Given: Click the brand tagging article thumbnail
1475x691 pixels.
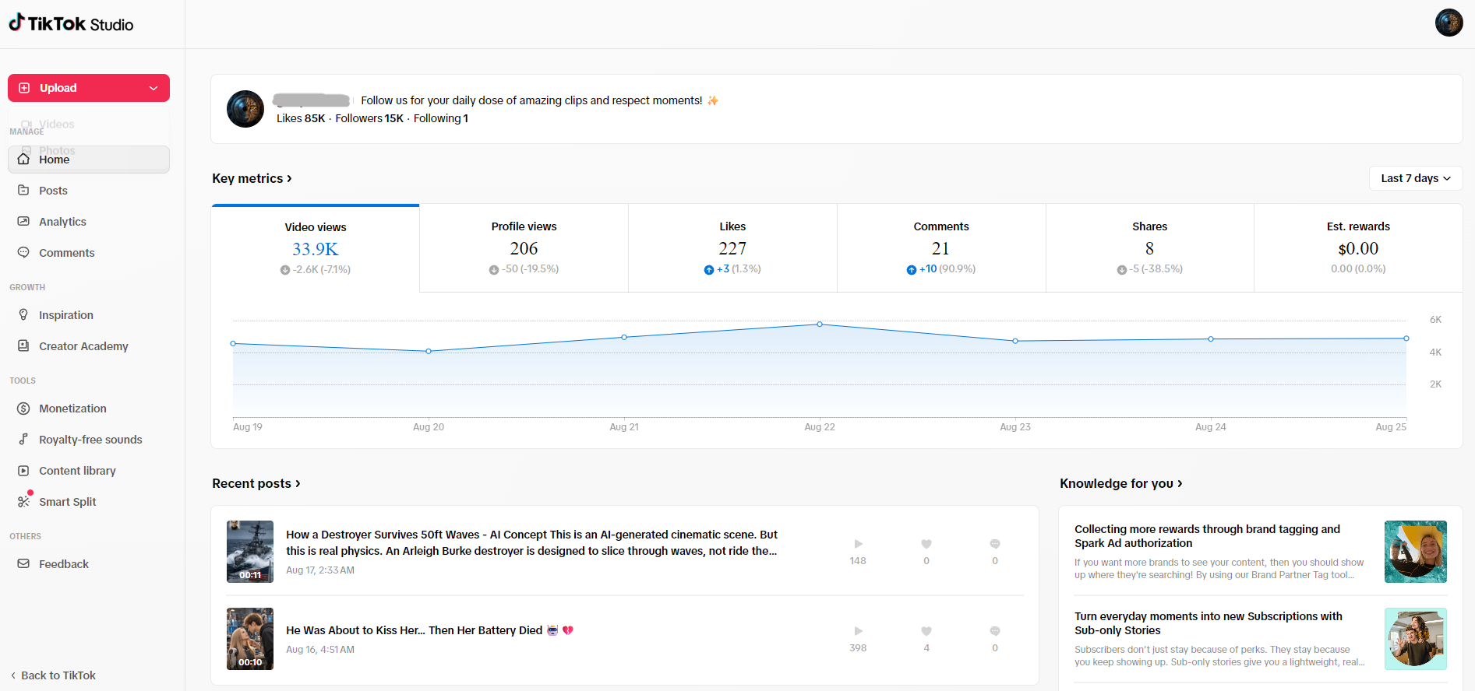Looking at the screenshot, I should tap(1416, 552).
